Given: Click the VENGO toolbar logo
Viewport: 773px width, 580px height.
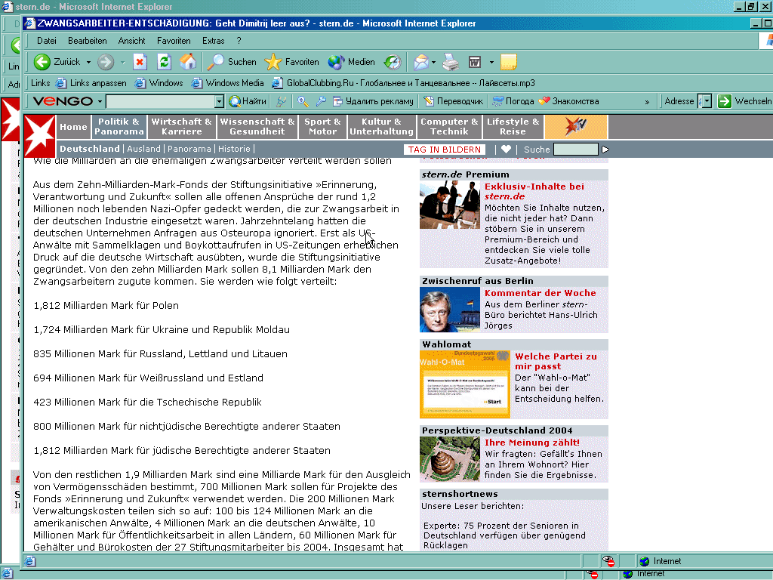Looking at the screenshot, I should [x=63, y=101].
